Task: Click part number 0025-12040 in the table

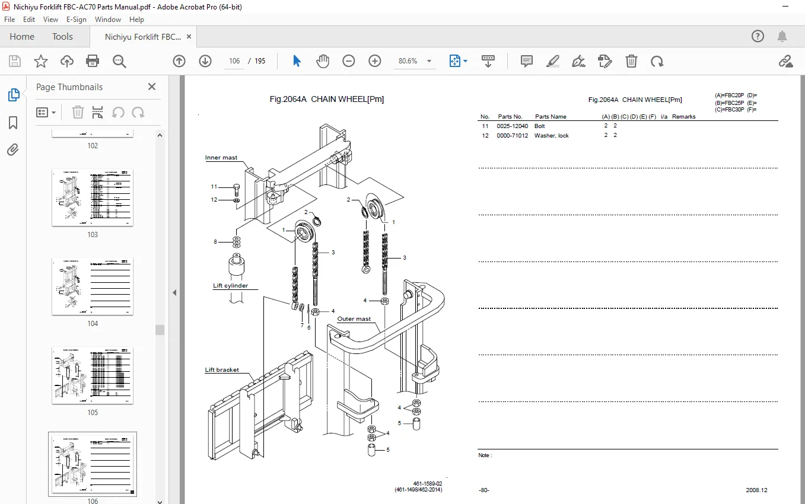Action: pos(513,126)
